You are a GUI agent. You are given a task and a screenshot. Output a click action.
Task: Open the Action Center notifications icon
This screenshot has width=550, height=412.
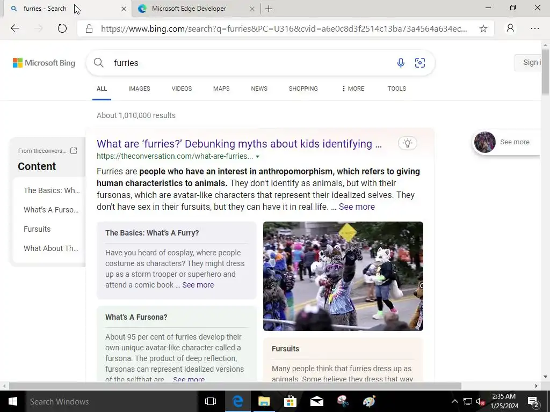[533, 401]
